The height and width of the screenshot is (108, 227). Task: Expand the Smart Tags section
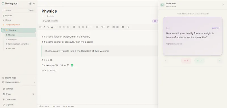click(18, 78)
